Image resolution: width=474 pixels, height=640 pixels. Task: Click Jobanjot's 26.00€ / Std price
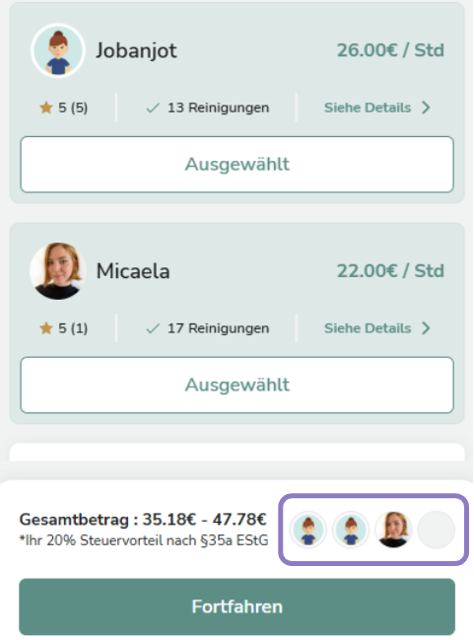pyautogui.click(x=390, y=50)
